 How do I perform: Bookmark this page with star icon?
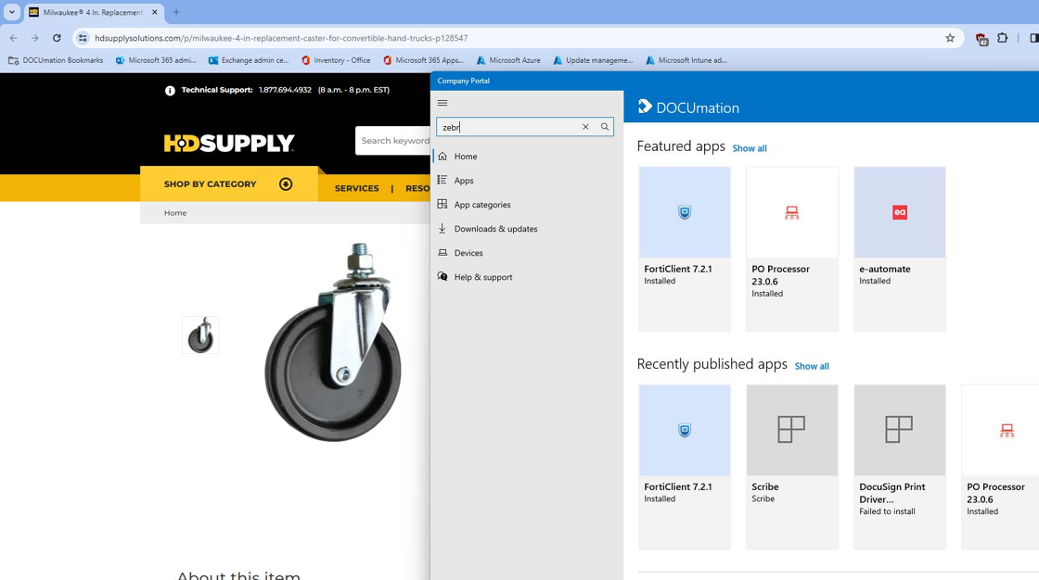pos(950,38)
